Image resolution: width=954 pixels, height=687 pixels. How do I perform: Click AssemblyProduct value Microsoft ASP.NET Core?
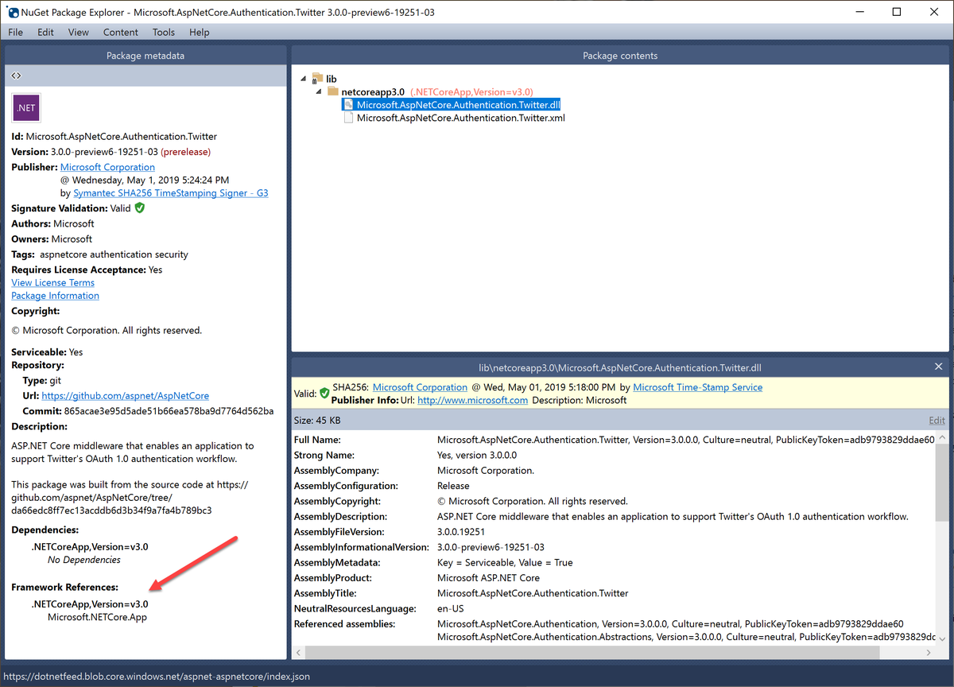pyautogui.click(x=488, y=578)
